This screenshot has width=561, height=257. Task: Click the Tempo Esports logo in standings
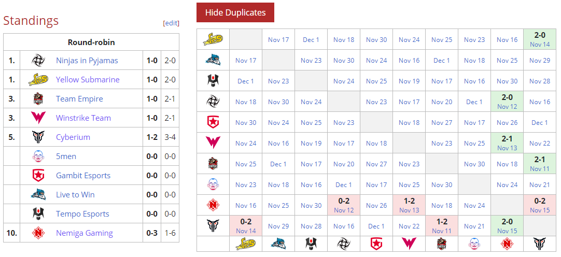pyautogui.click(x=38, y=214)
